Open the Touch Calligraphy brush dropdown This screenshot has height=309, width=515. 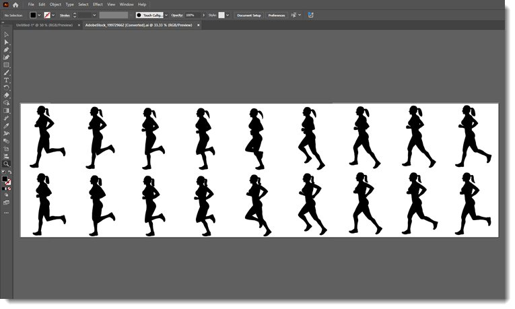point(166,15)
